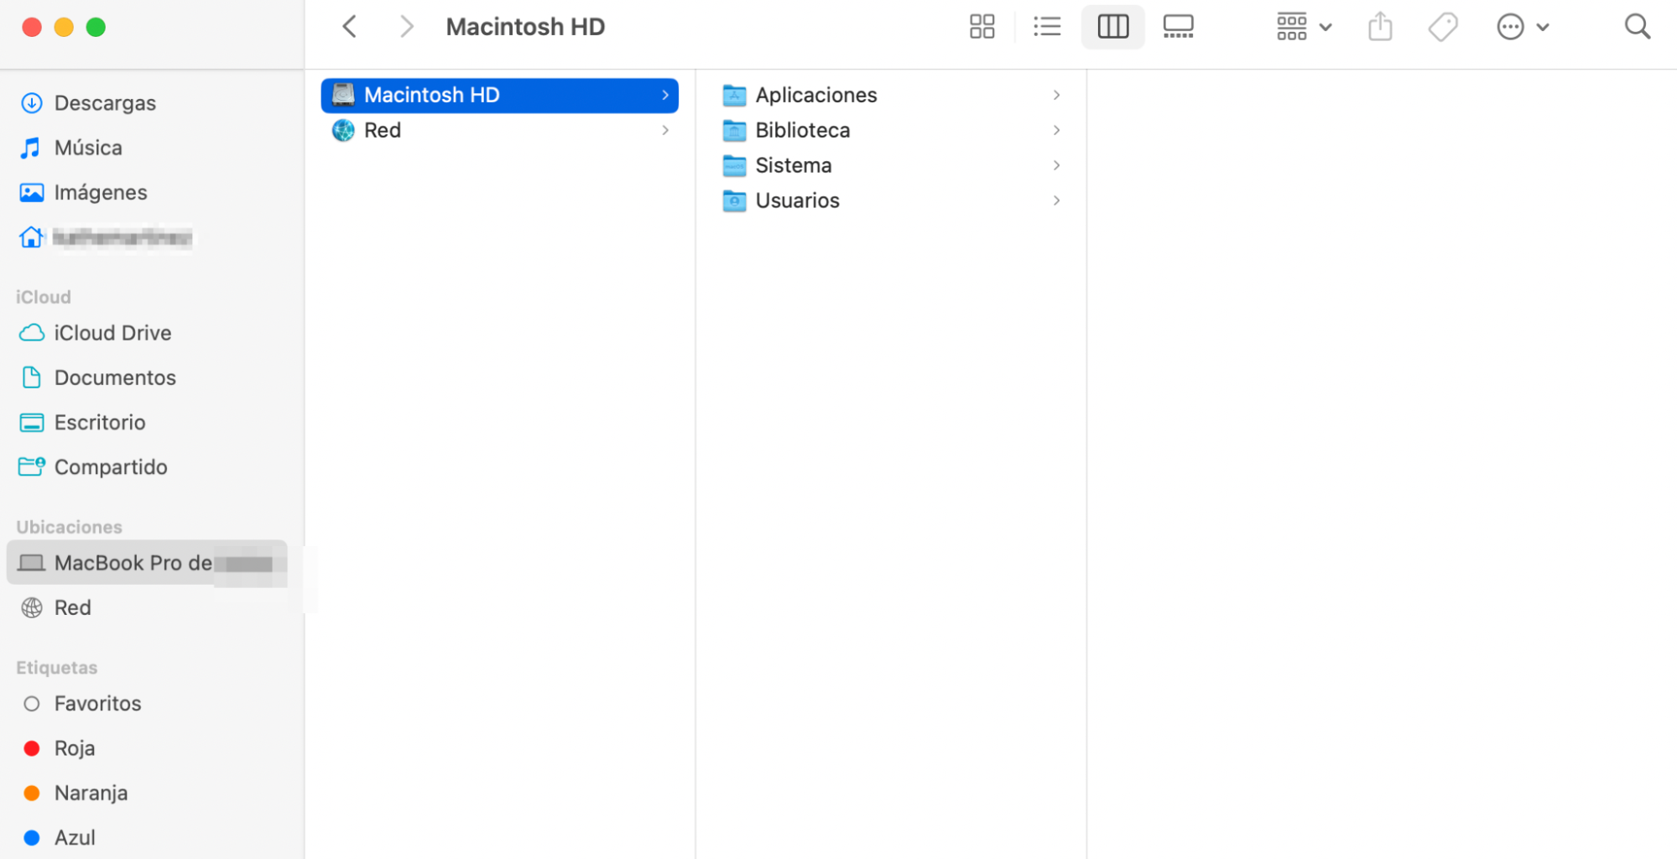Click the Red network globe in column
Viewport: 1677px width, 859px height.
pos(343,130)
